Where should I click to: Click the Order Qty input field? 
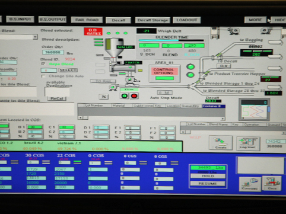click(x=53, y=52)
